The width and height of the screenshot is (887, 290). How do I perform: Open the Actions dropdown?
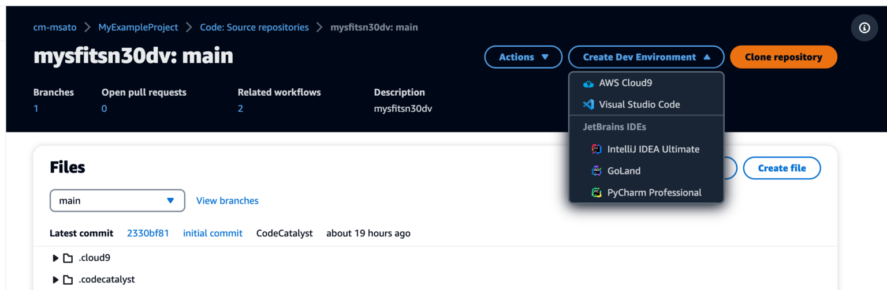coord(523,57)
